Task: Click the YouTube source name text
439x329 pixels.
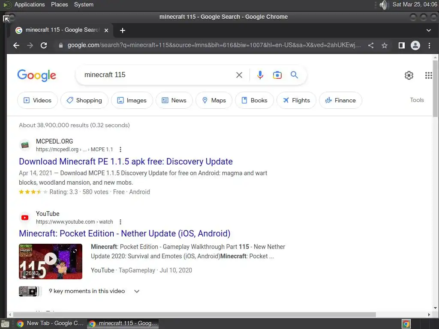Action: point(48,214)
